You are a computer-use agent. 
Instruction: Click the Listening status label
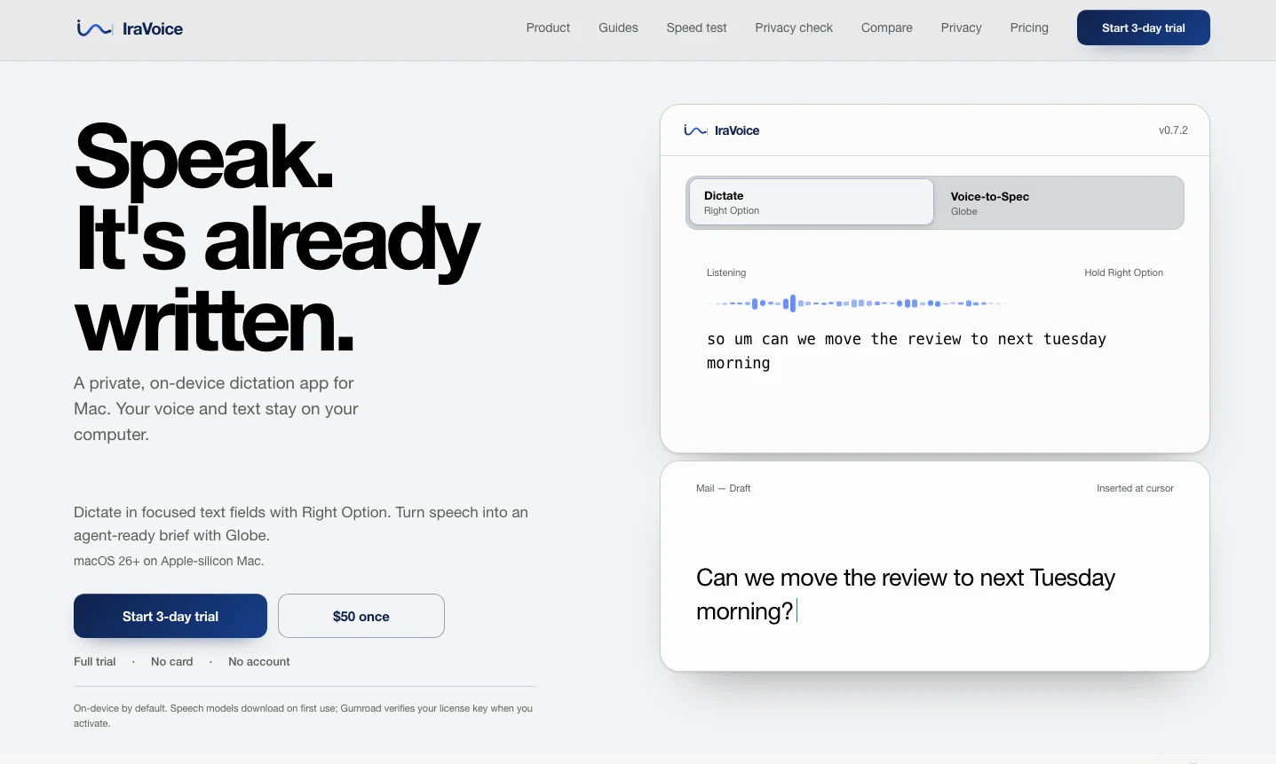[x=726, y=272]
